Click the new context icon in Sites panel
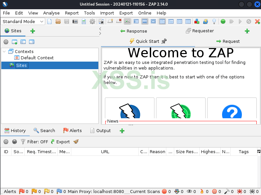Viewport: 261px width, 195px height. pyautogui.click(x=15, y=42)
